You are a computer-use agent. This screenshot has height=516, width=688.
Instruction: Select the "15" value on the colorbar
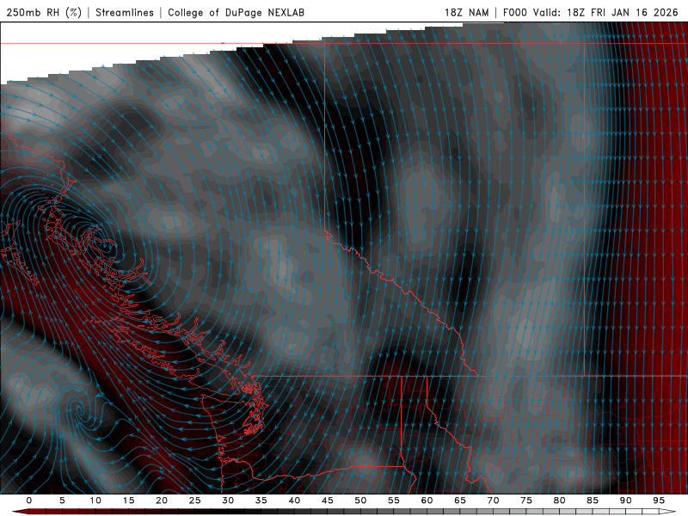coord(128,501)
